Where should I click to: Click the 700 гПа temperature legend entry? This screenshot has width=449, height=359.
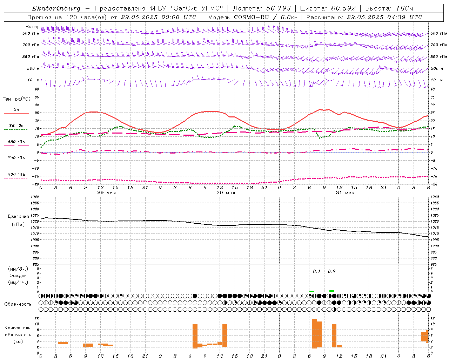tap(16, 158)
